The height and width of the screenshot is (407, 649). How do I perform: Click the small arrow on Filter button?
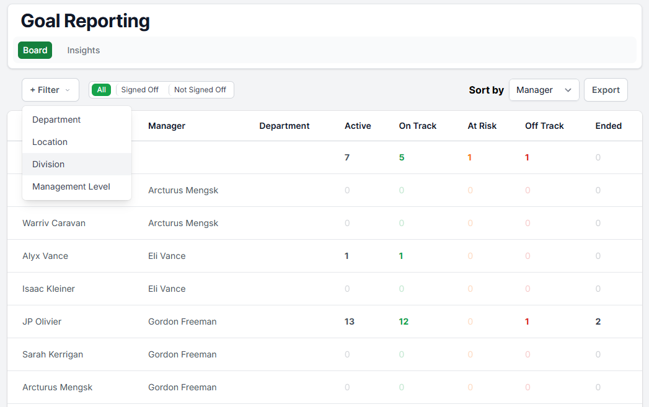[68, 90]
